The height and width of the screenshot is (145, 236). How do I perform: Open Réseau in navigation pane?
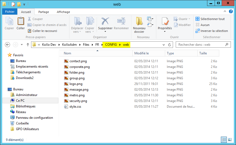click(21, 112)
